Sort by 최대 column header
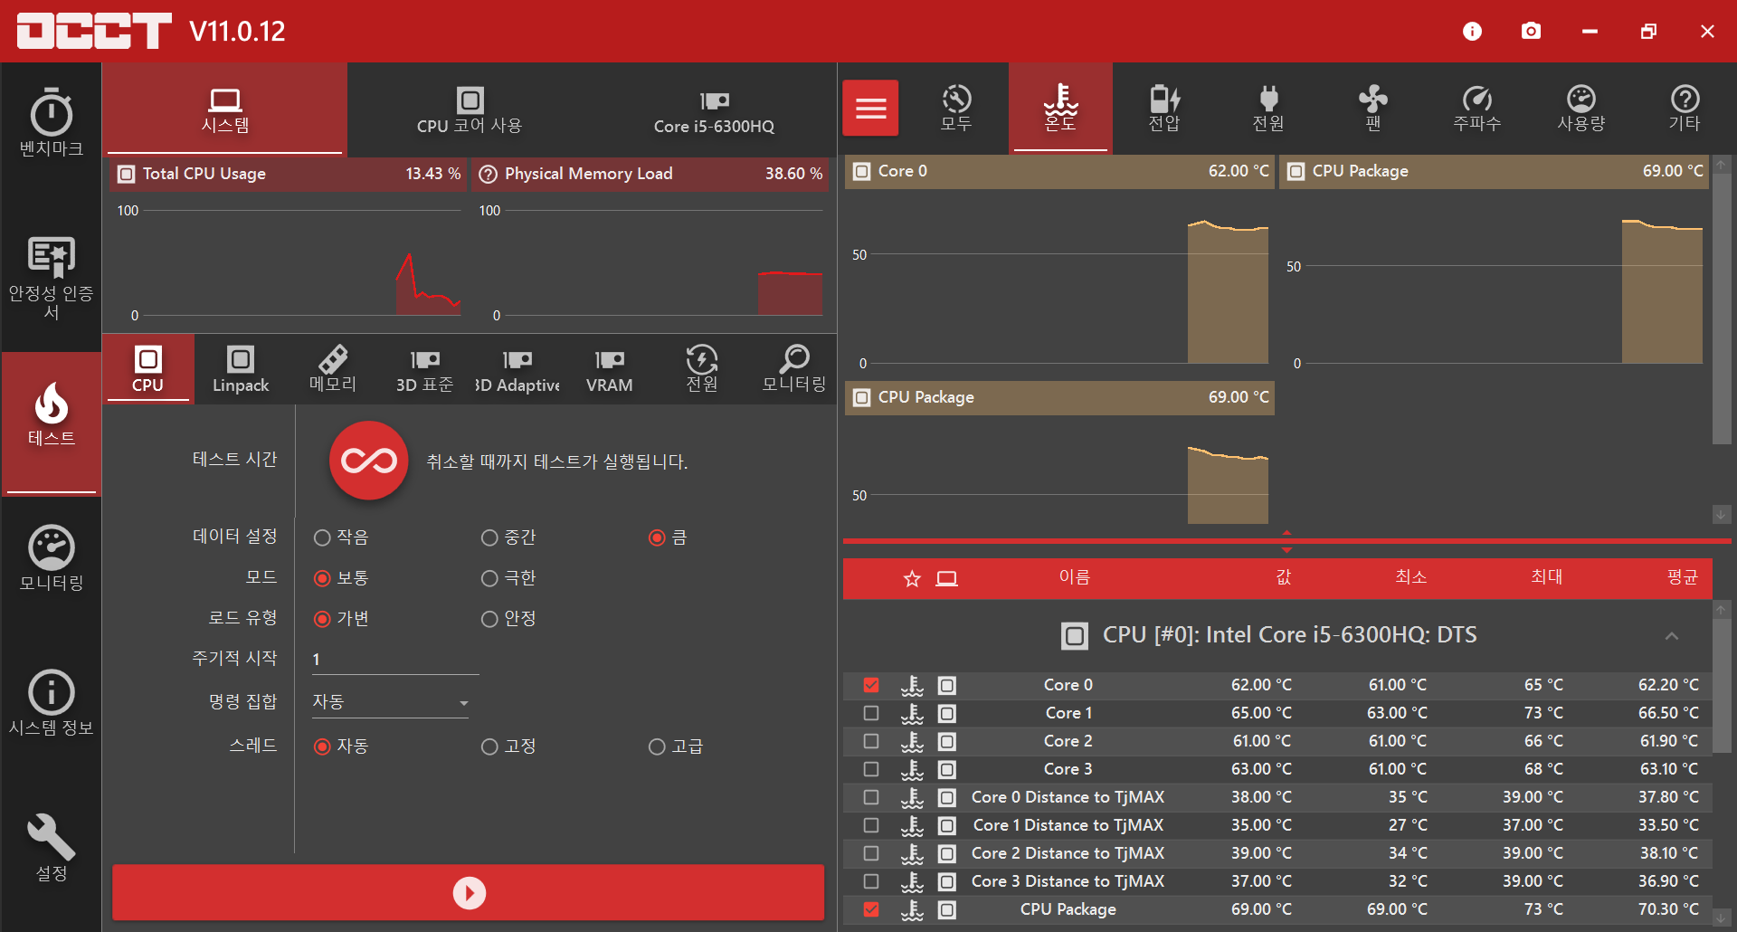Screen dimensions: 1737x932 [1546, 577]
